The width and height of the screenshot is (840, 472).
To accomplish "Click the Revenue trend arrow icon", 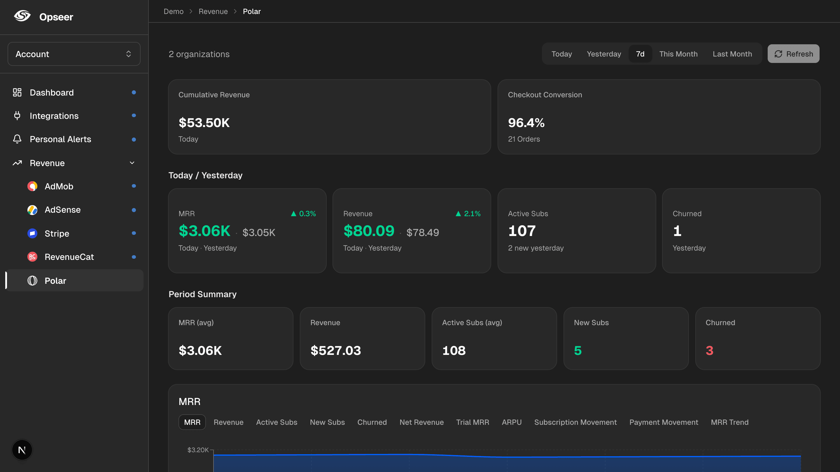I will click(17, 163).
